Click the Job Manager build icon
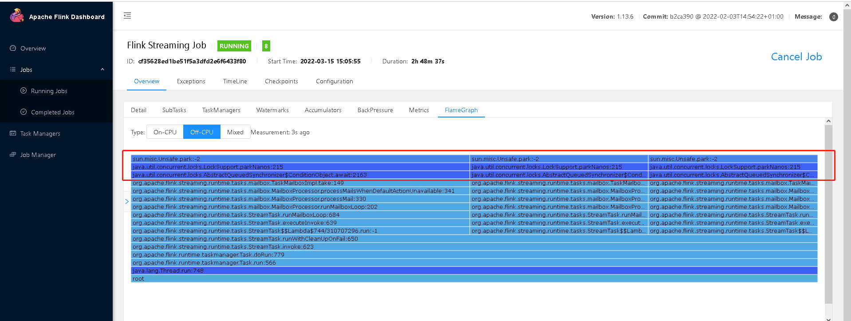Screen dimensions: 851x321 [x=13, y=155]
